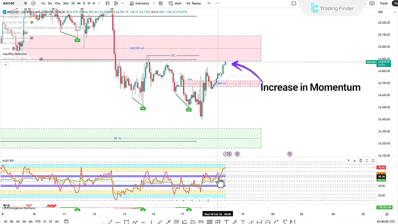The height and width of the screenshot is (224, 398).
Task: Toggle eye for the OB Finder indicator
Action: [41, 59]
